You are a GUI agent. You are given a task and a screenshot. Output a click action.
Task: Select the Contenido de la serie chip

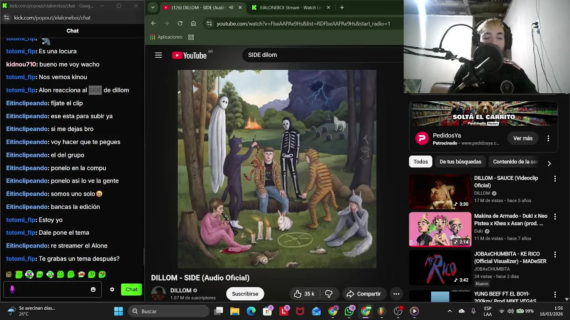[515, 162]
